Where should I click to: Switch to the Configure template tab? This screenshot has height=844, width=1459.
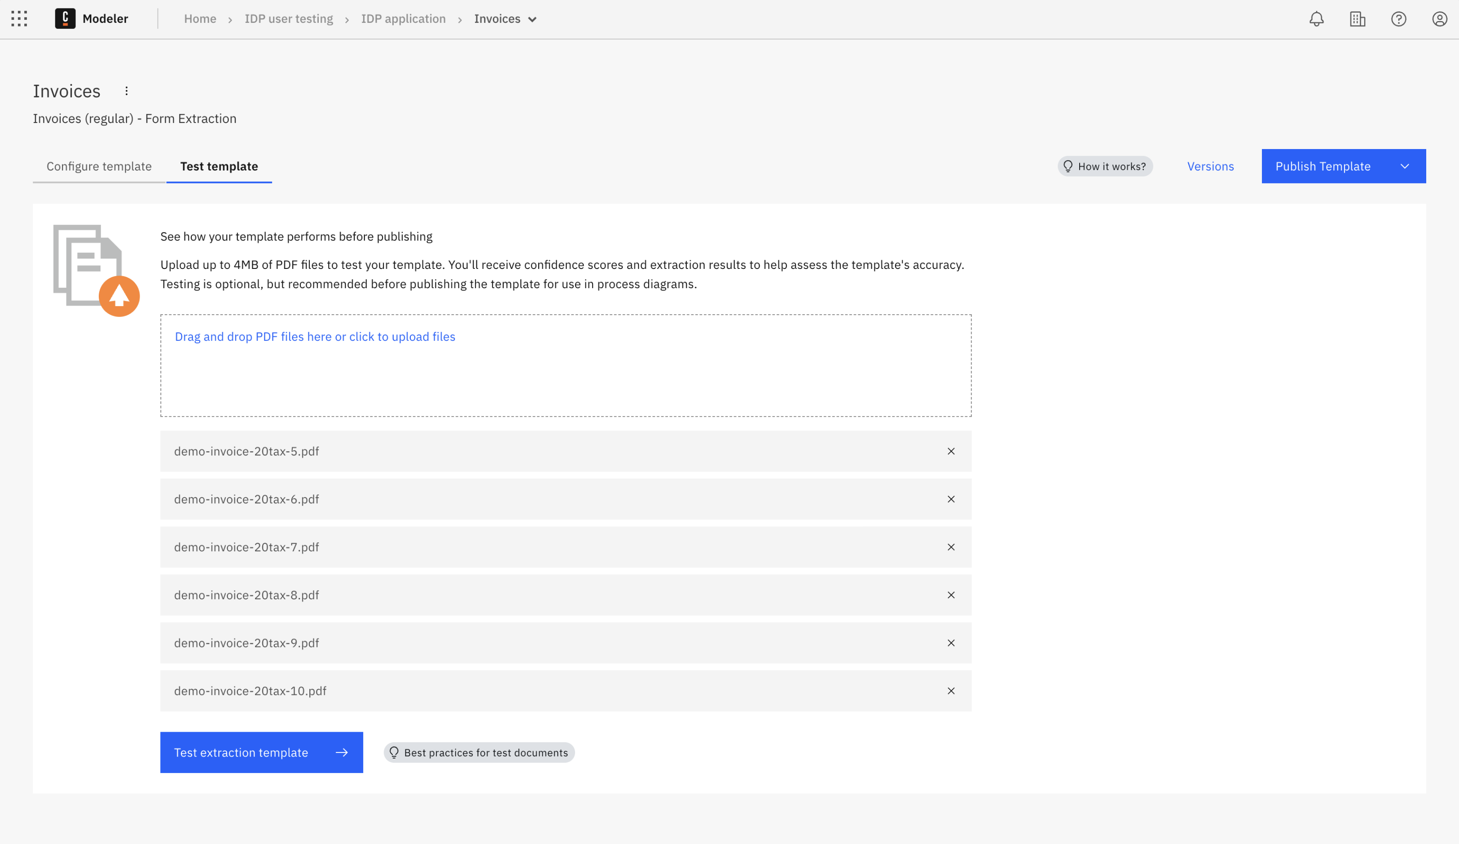tap(99, 166)
